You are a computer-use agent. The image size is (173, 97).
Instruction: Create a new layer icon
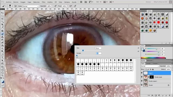[166, 95]
